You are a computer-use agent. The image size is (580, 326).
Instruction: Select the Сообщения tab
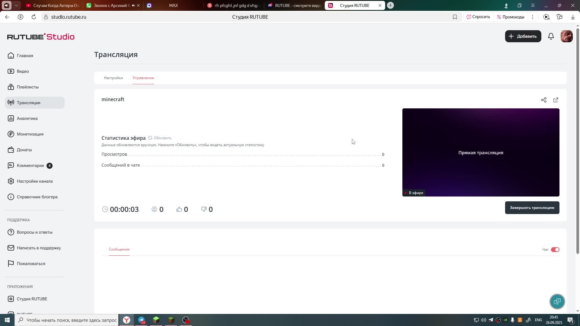click(x=119, y=249)
